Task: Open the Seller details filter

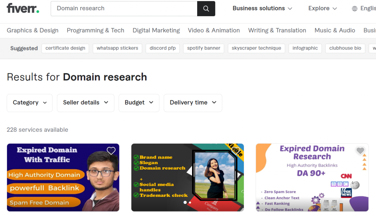Action: pos(86,103)
